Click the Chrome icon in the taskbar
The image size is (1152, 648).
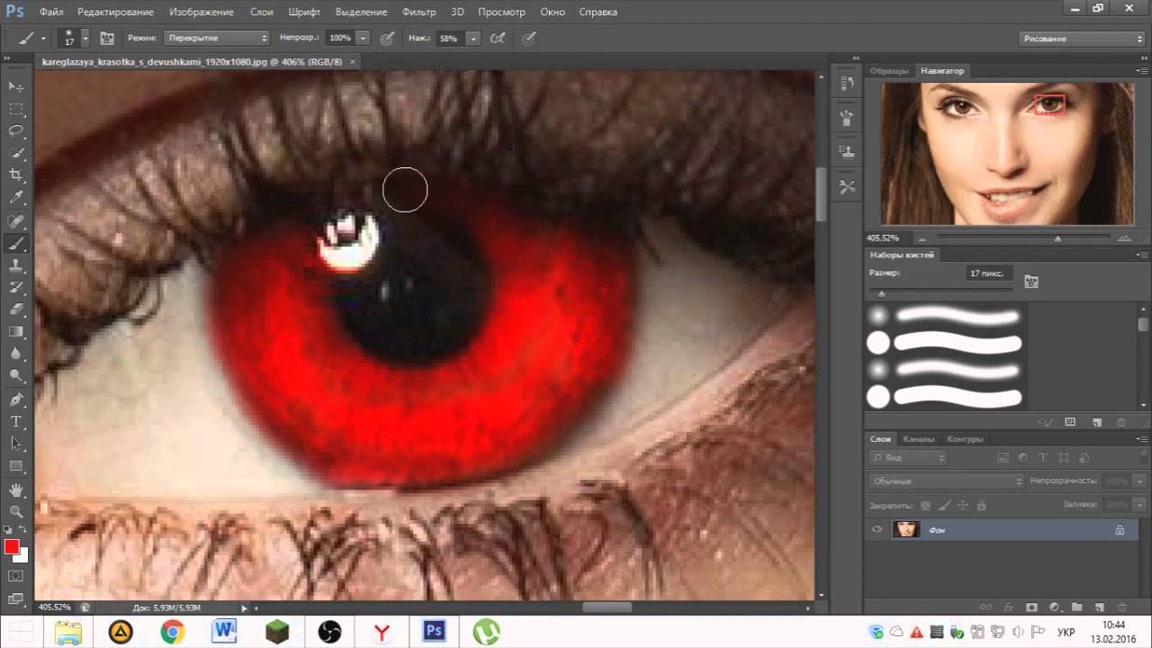[x=172, y=632]
